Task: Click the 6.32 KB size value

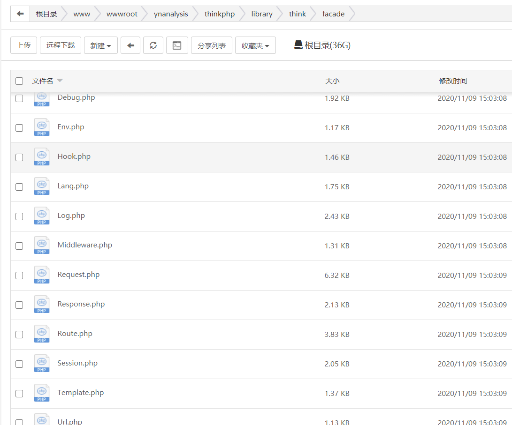Action: (337, 276)
